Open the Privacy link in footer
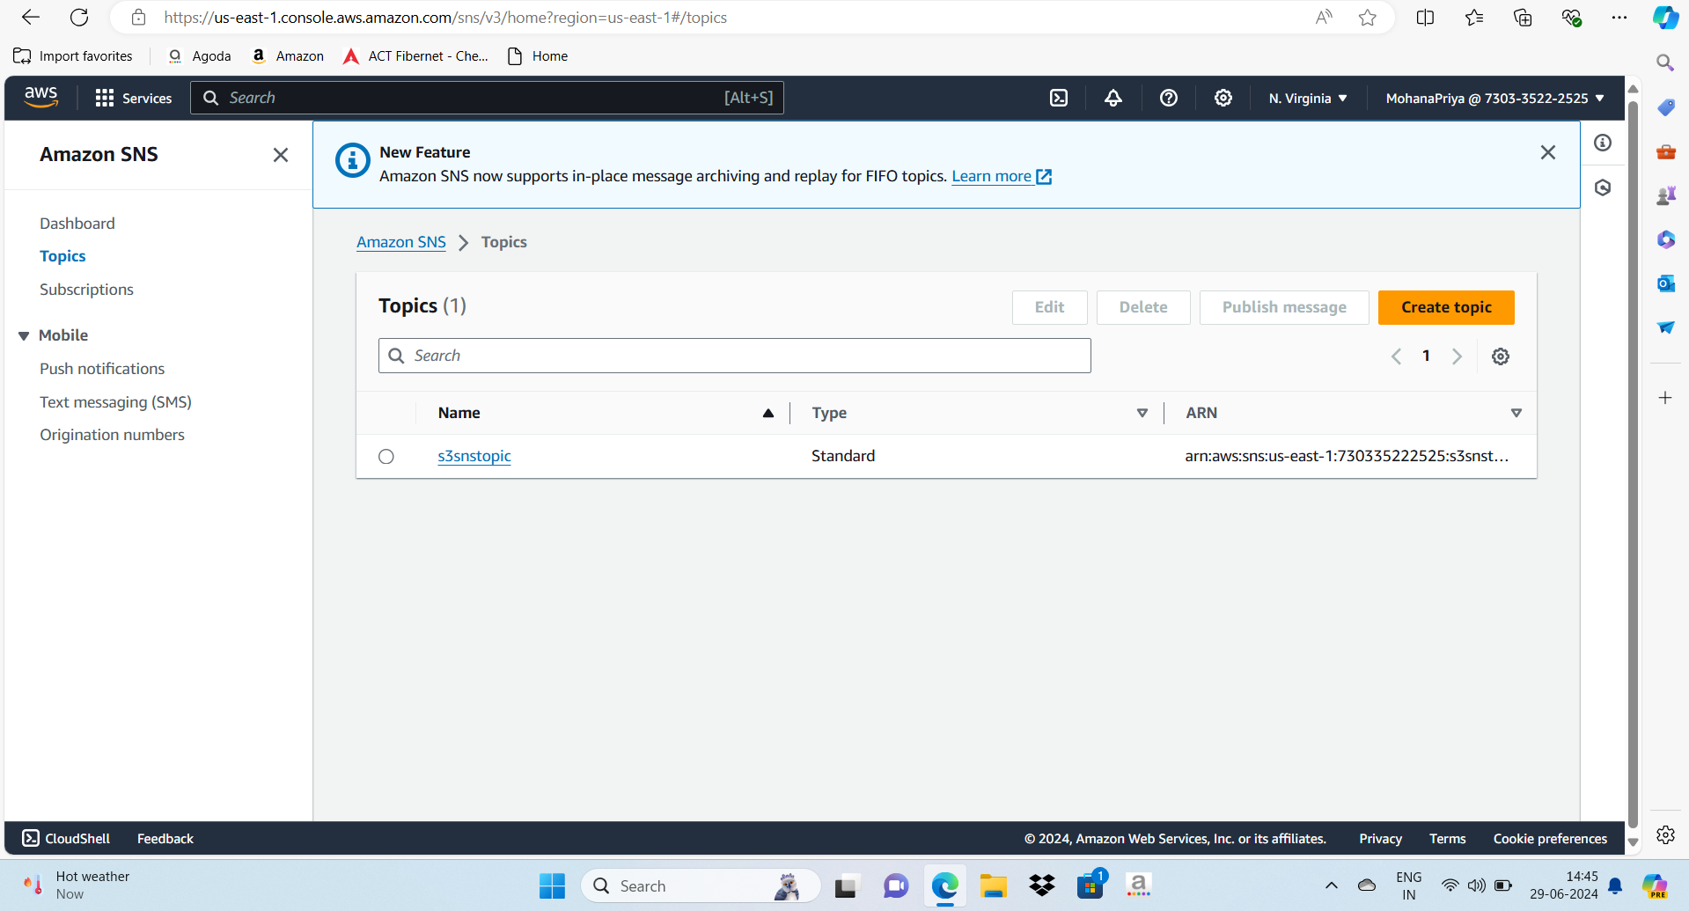This screenshot has height=911, width=1689. [x=1380, y=839]
